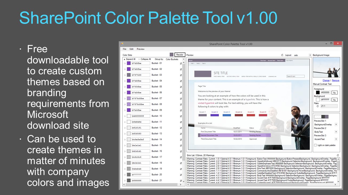
Task: Refresh the Error List with its reload icon
Action: pos(338,155)
